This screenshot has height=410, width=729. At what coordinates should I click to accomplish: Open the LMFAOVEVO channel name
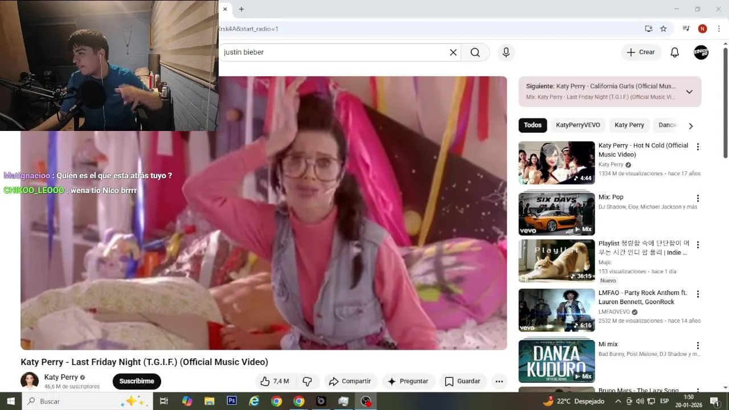click(x=614, y=312)
